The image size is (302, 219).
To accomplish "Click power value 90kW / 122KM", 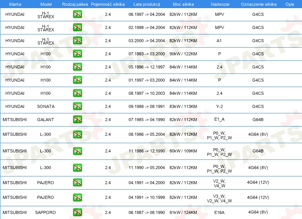I will point(183,54).
